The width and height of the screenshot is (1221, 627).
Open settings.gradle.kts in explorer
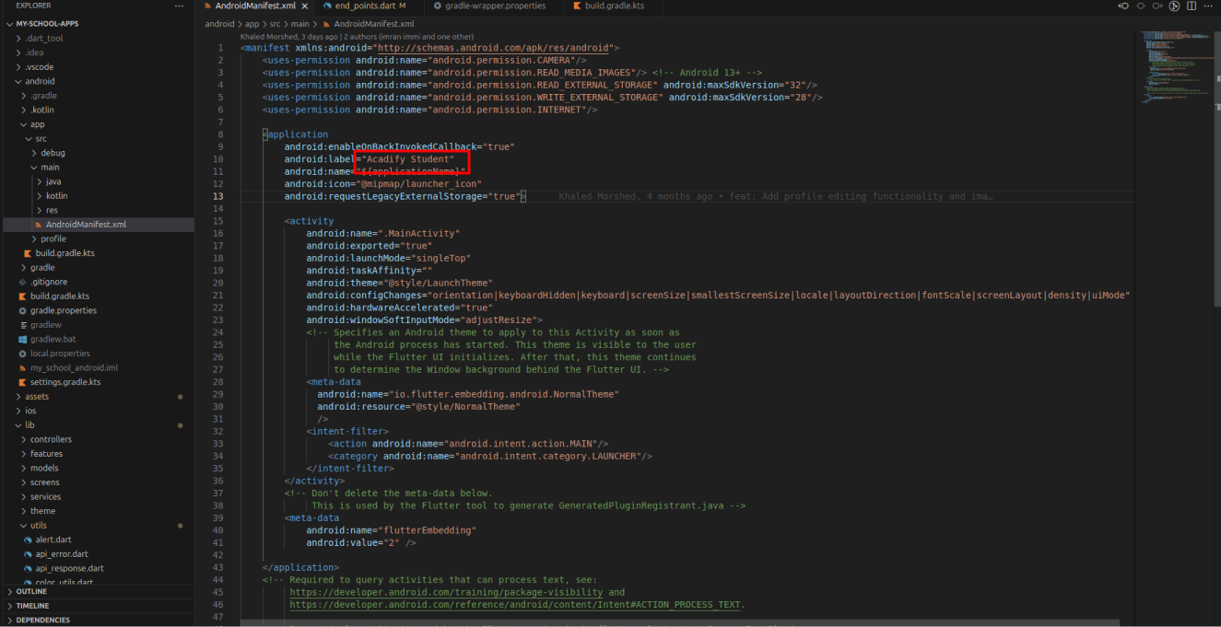65,382
